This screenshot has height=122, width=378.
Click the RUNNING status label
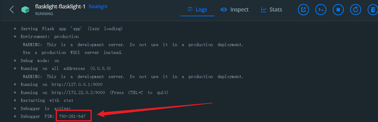[44, 14]
